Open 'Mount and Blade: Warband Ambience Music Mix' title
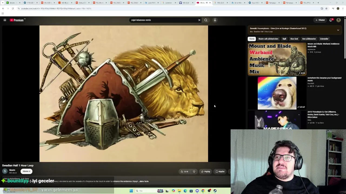This screenshot has height=194, width=346. tap(323, 45)
